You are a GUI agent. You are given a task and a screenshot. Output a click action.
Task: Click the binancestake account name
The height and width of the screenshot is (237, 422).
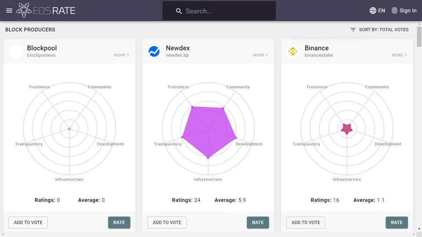pos(319,55)
